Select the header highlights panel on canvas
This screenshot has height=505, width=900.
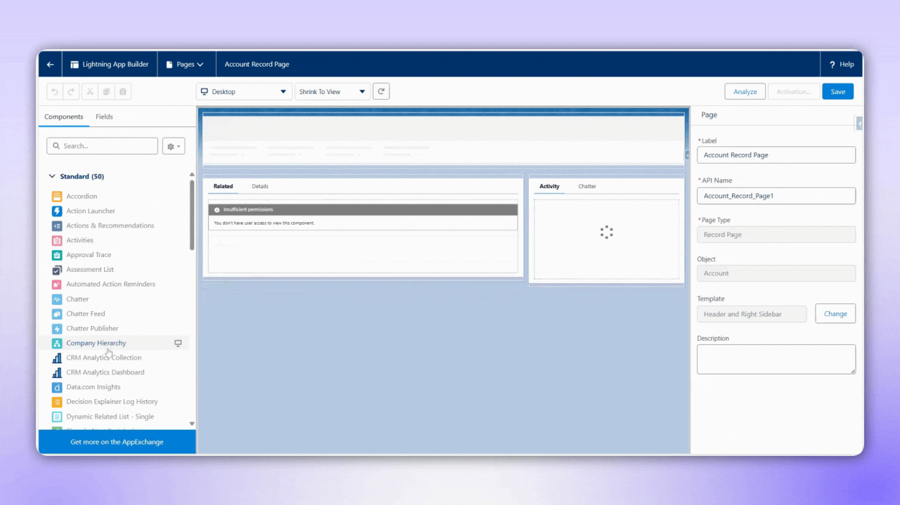444,139
